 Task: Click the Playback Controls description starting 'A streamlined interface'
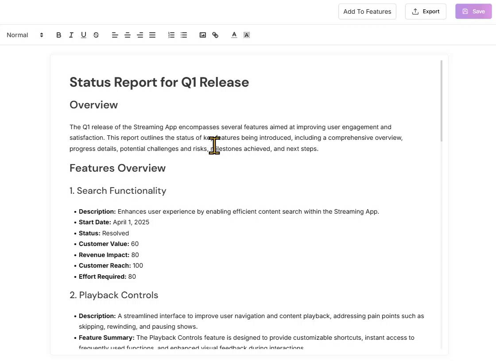point(252,321)
